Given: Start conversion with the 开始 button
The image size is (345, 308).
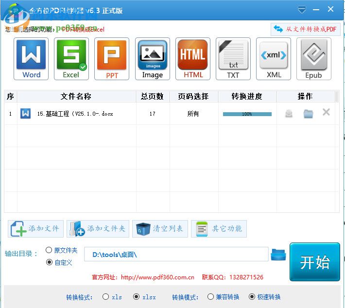Looking at the screenshot, I should pos(315,262).
